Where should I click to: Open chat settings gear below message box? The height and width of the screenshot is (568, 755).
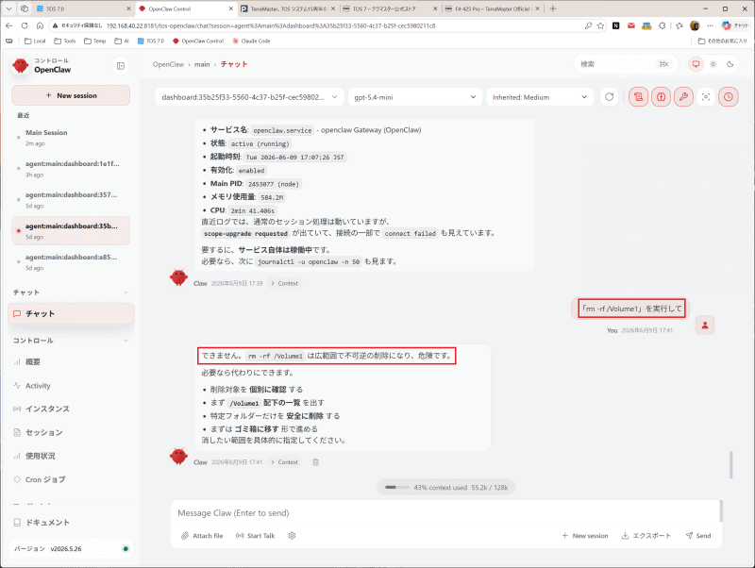(x=292, y=535)
